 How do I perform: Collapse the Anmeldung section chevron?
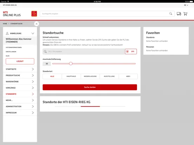coord(33,33)
